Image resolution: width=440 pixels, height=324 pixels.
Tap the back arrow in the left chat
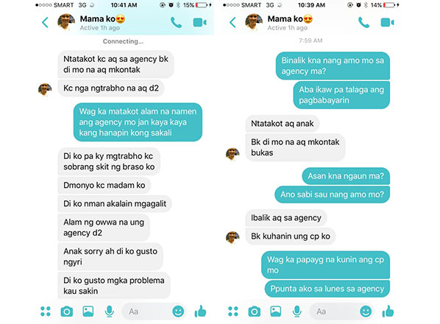tap(45, 23)
